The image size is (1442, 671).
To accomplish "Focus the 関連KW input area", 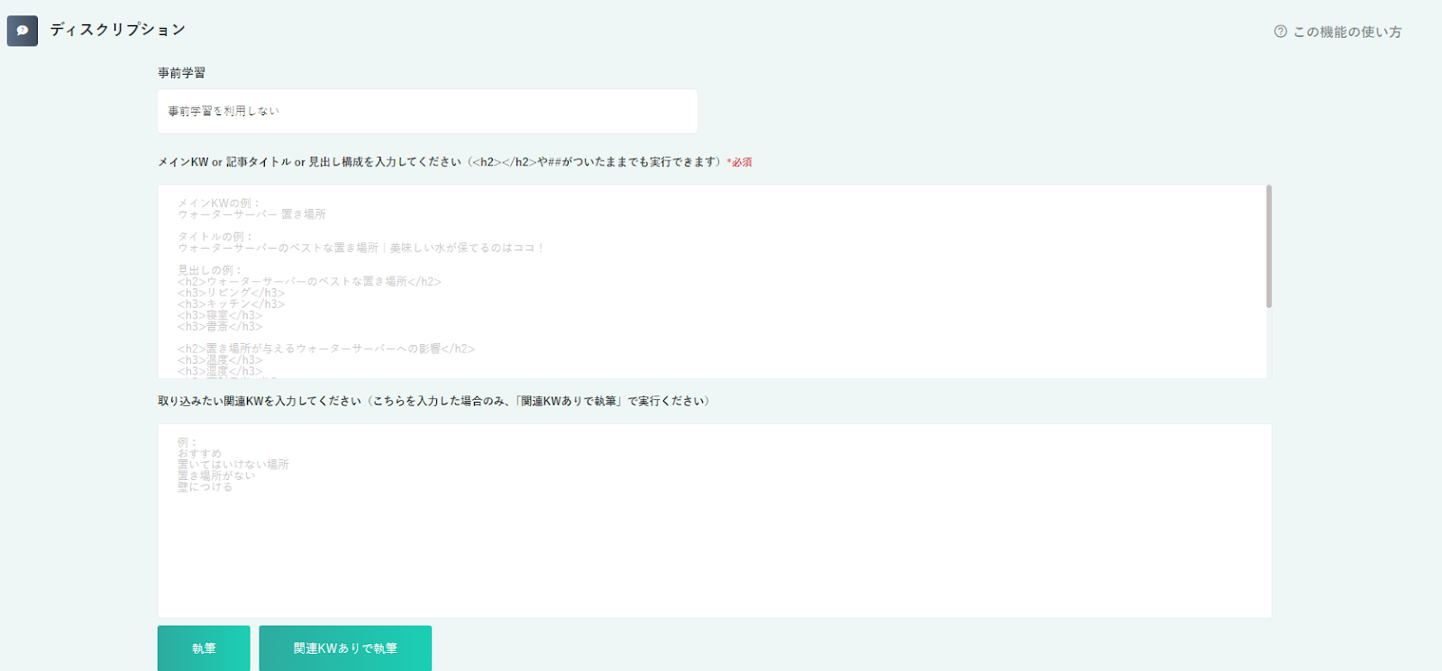I will coord(715,521).
